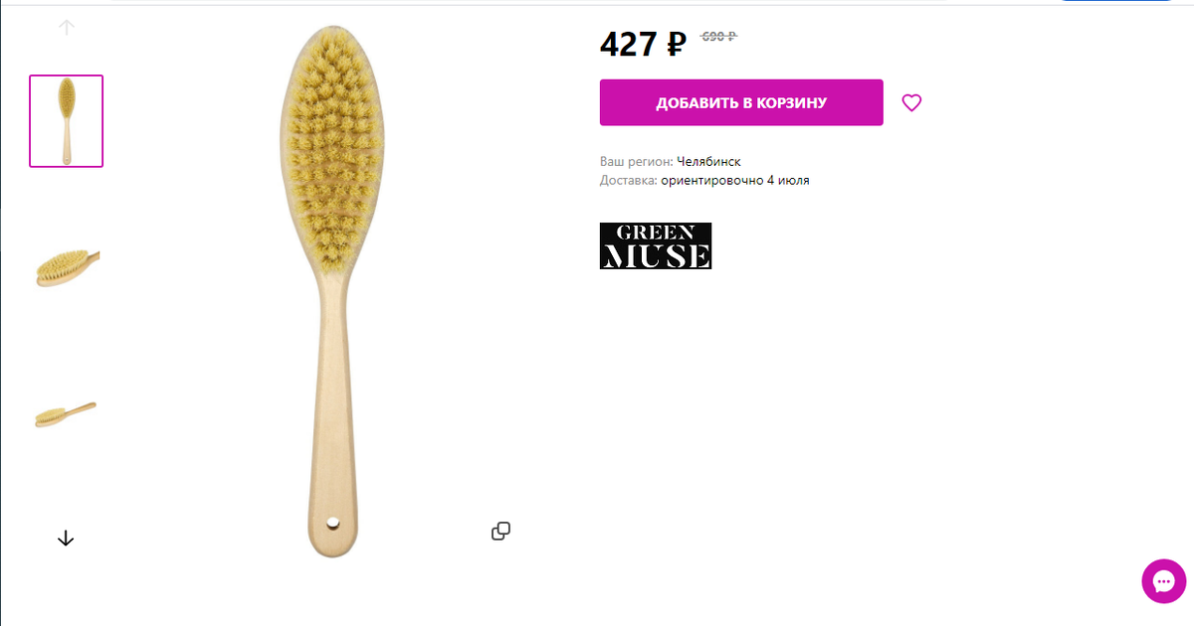The image size is (1194, 626).
Task: Select the first upright brush thumbnail
Action: point(66,121)
